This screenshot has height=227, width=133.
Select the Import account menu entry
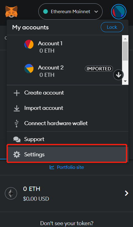click(68, 108)
